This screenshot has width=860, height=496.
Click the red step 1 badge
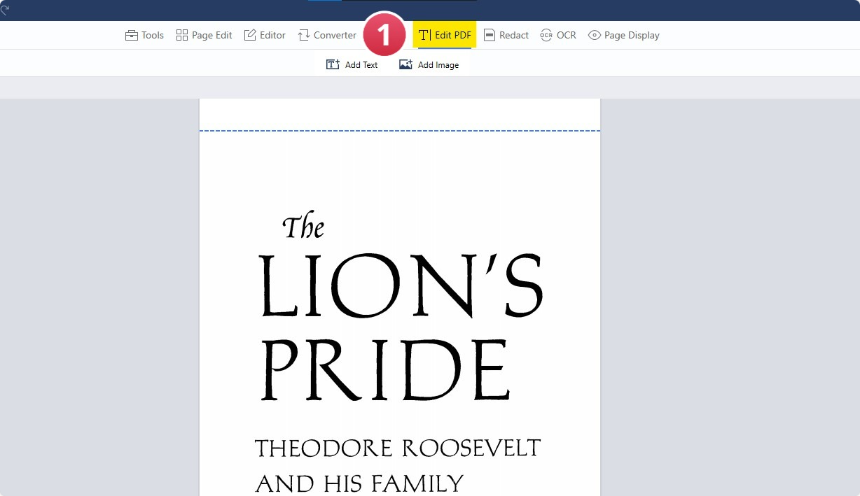point(384,35)
